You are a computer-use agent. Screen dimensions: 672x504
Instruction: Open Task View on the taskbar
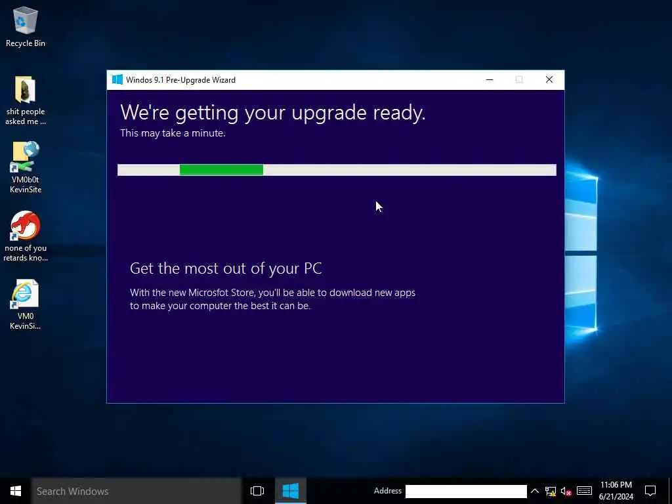click(x=257, y=491)
